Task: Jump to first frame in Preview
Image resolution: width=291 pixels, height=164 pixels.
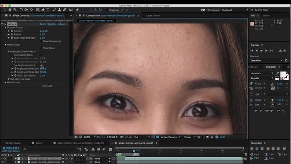Action: point(252,51)
